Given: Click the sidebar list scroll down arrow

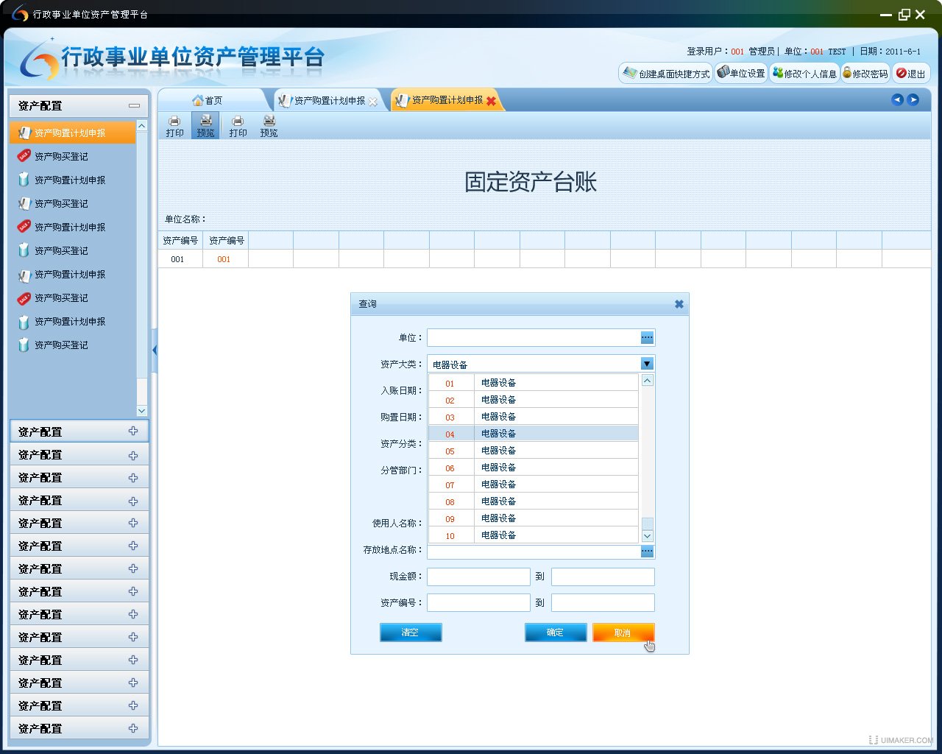Looking at the screenshot, I should tap(142, 411).
